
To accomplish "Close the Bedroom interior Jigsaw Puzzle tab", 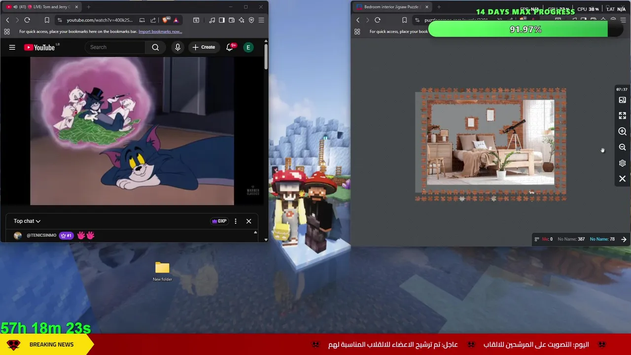I will tap(427, 7).
